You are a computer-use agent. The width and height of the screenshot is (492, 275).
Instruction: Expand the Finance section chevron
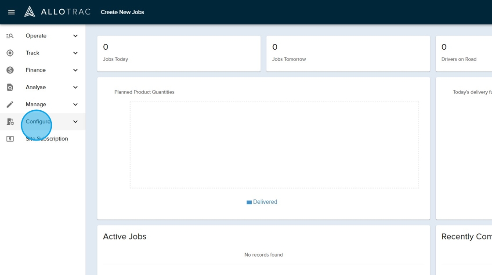75,70
